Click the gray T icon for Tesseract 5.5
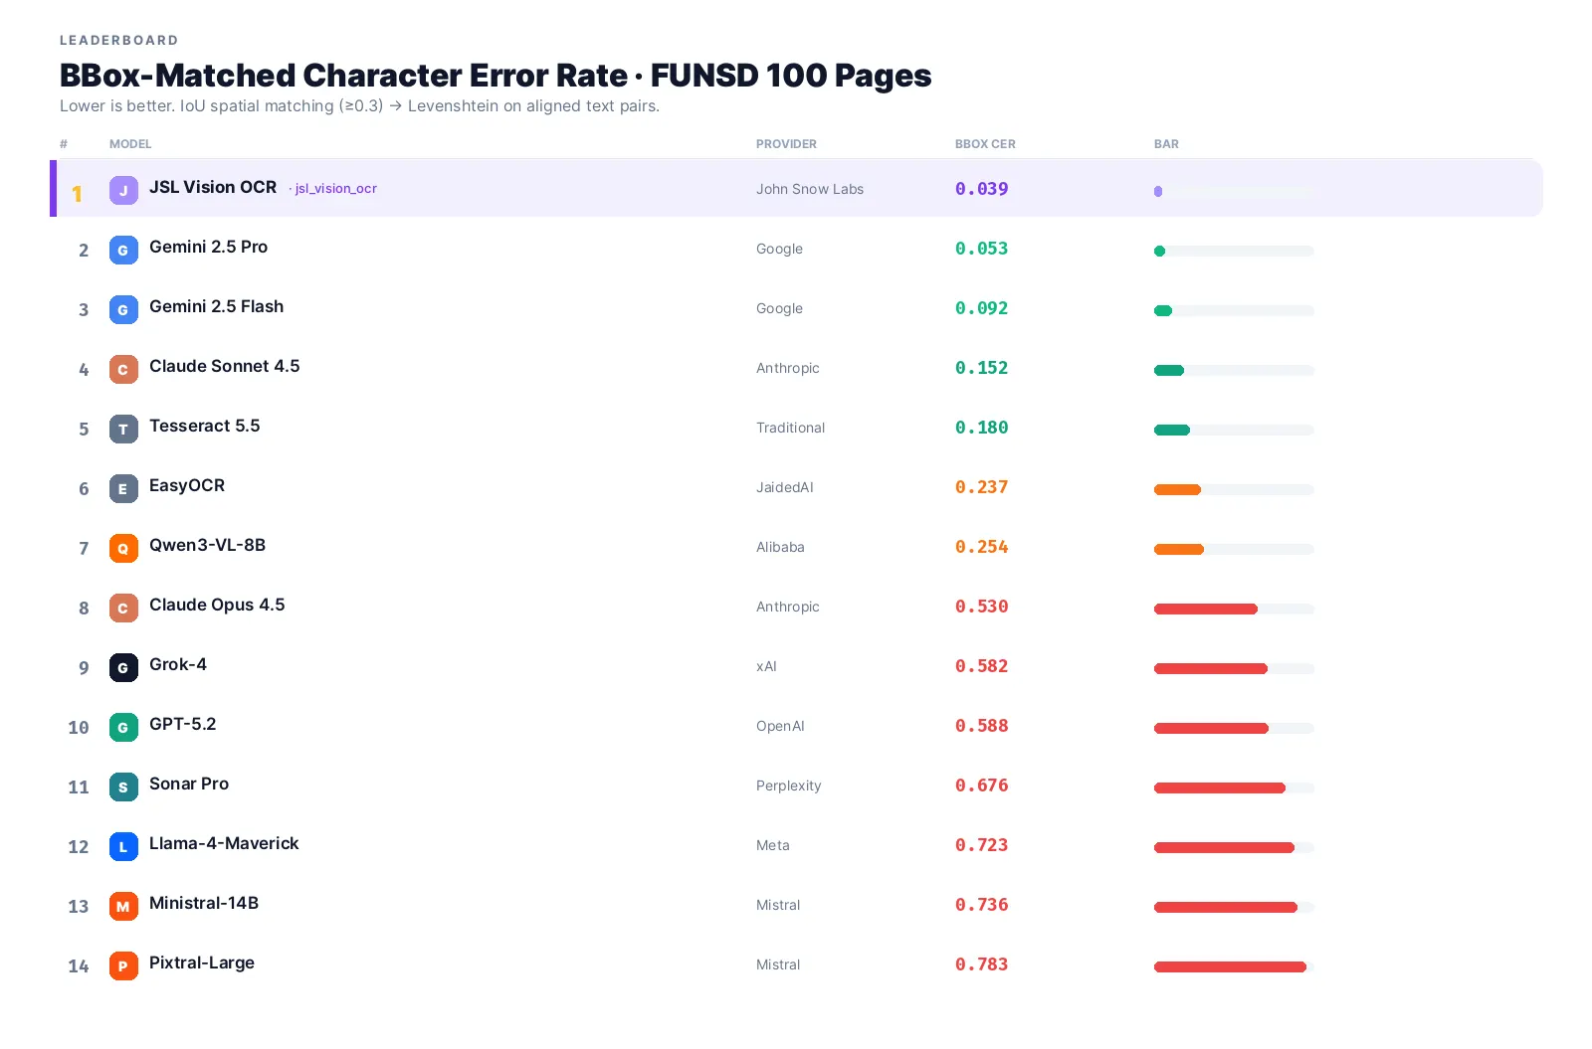This screenshot has width=1592, height=1049. pyautogui.click(x=123, y=429)
